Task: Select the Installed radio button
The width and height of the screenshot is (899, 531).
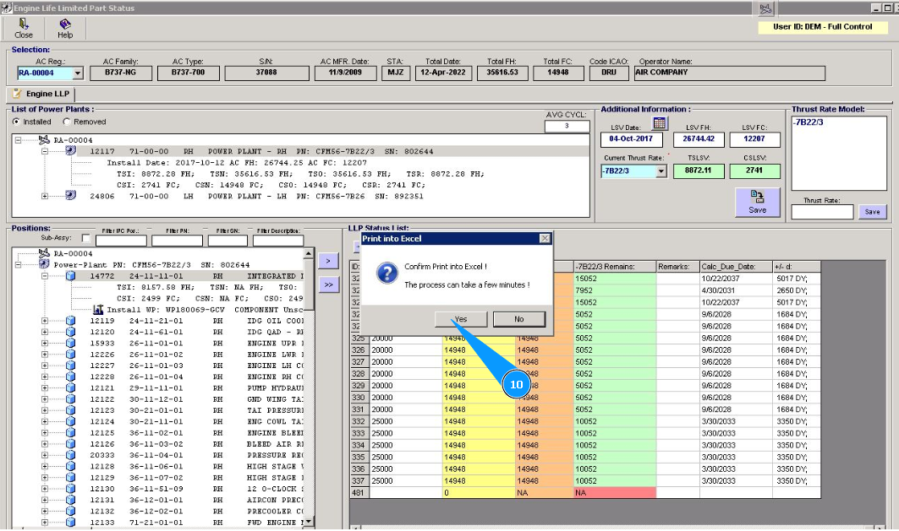Action: 16,122
